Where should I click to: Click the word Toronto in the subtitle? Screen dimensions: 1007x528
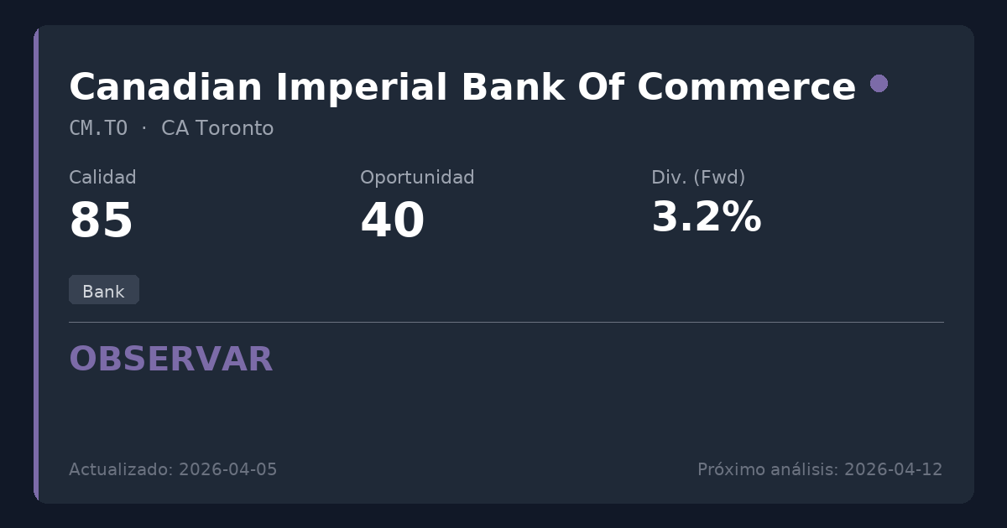(234, 128)
